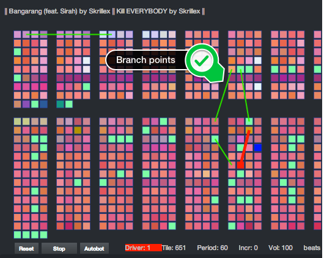Viewport: 324px width, 258px height.
Task: Select the 'Period: 60' status text
Action: click(212, 248)
